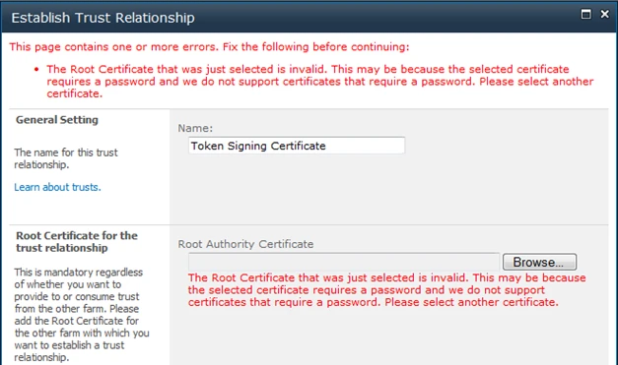Screen dimensions: 618x365
Task: Click the Establish Trust Relationship title text
Action: point(103,18)
